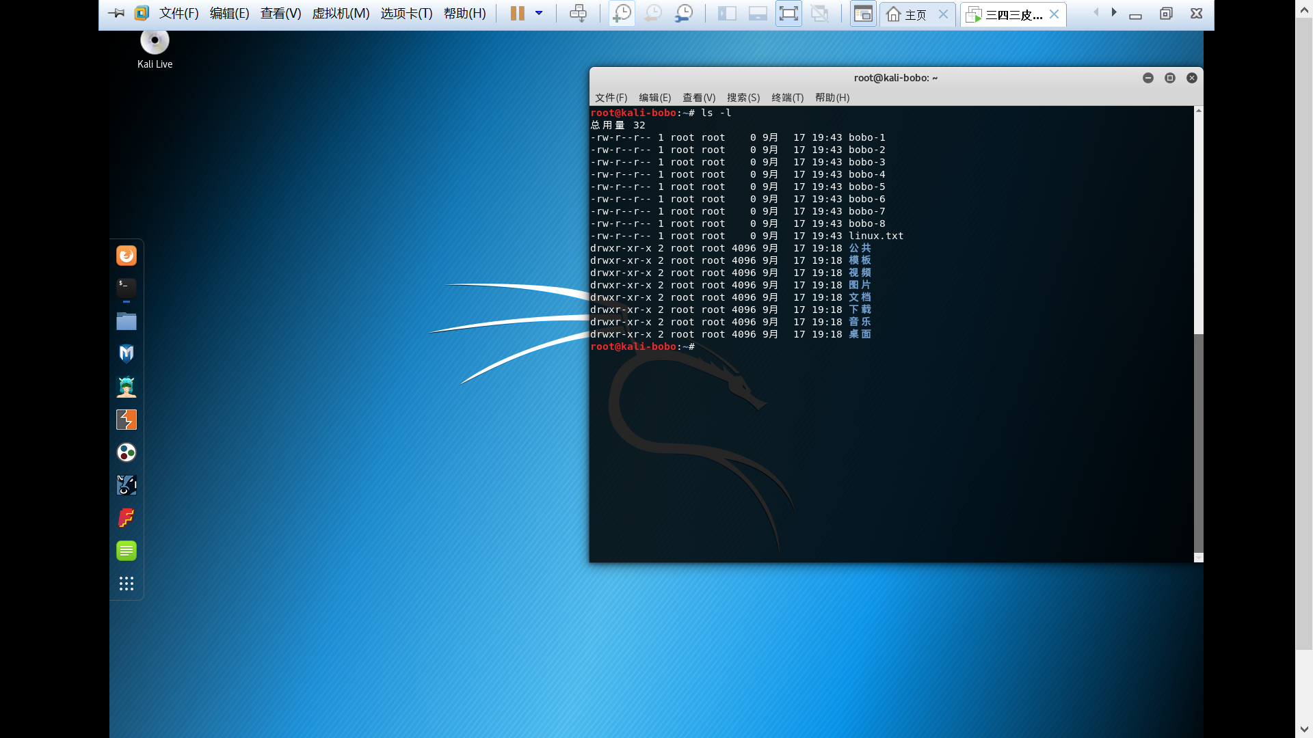Launch Firefox from the Kali dock
The image size is (1313, 738).
pos(127,256)
